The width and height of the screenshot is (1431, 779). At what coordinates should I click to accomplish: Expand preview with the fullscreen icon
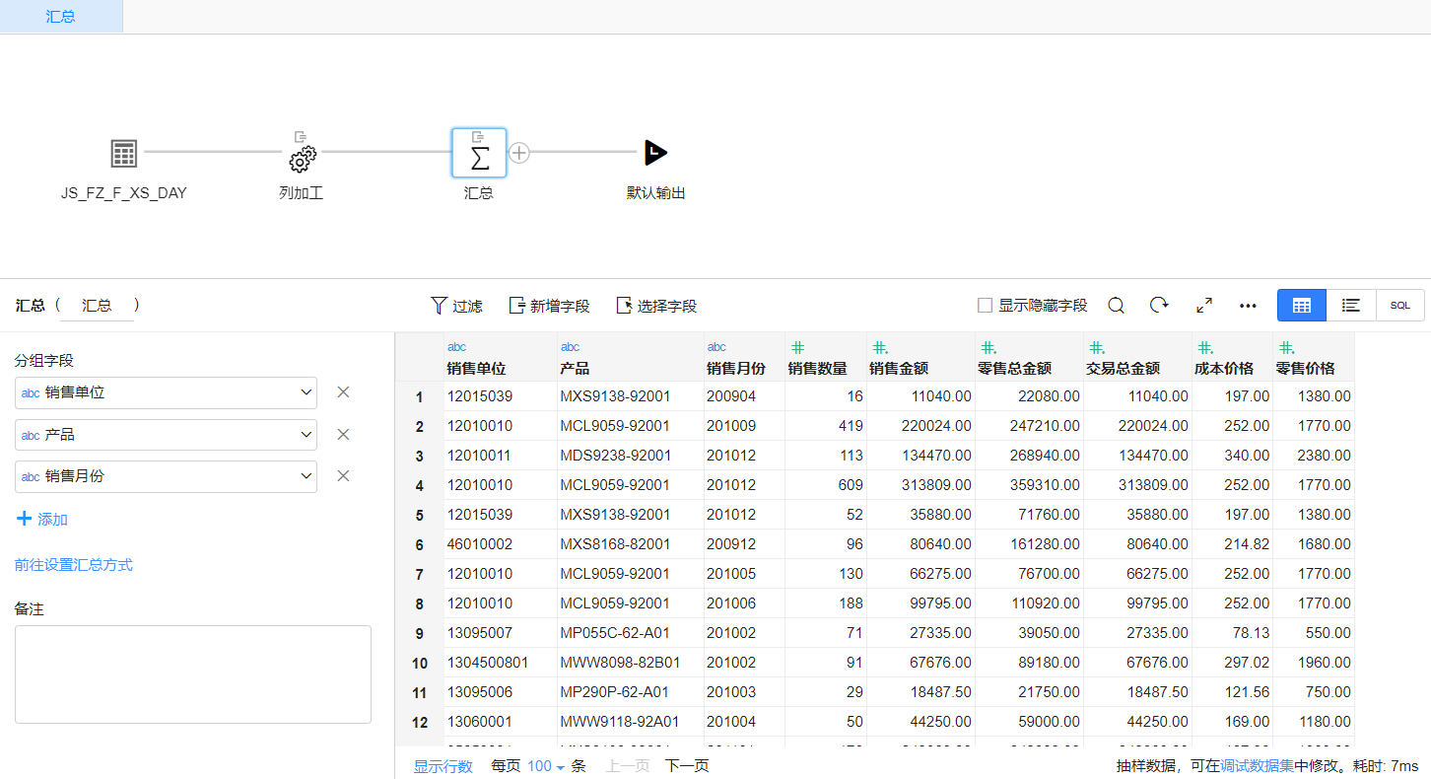[x=1203, y=306]
